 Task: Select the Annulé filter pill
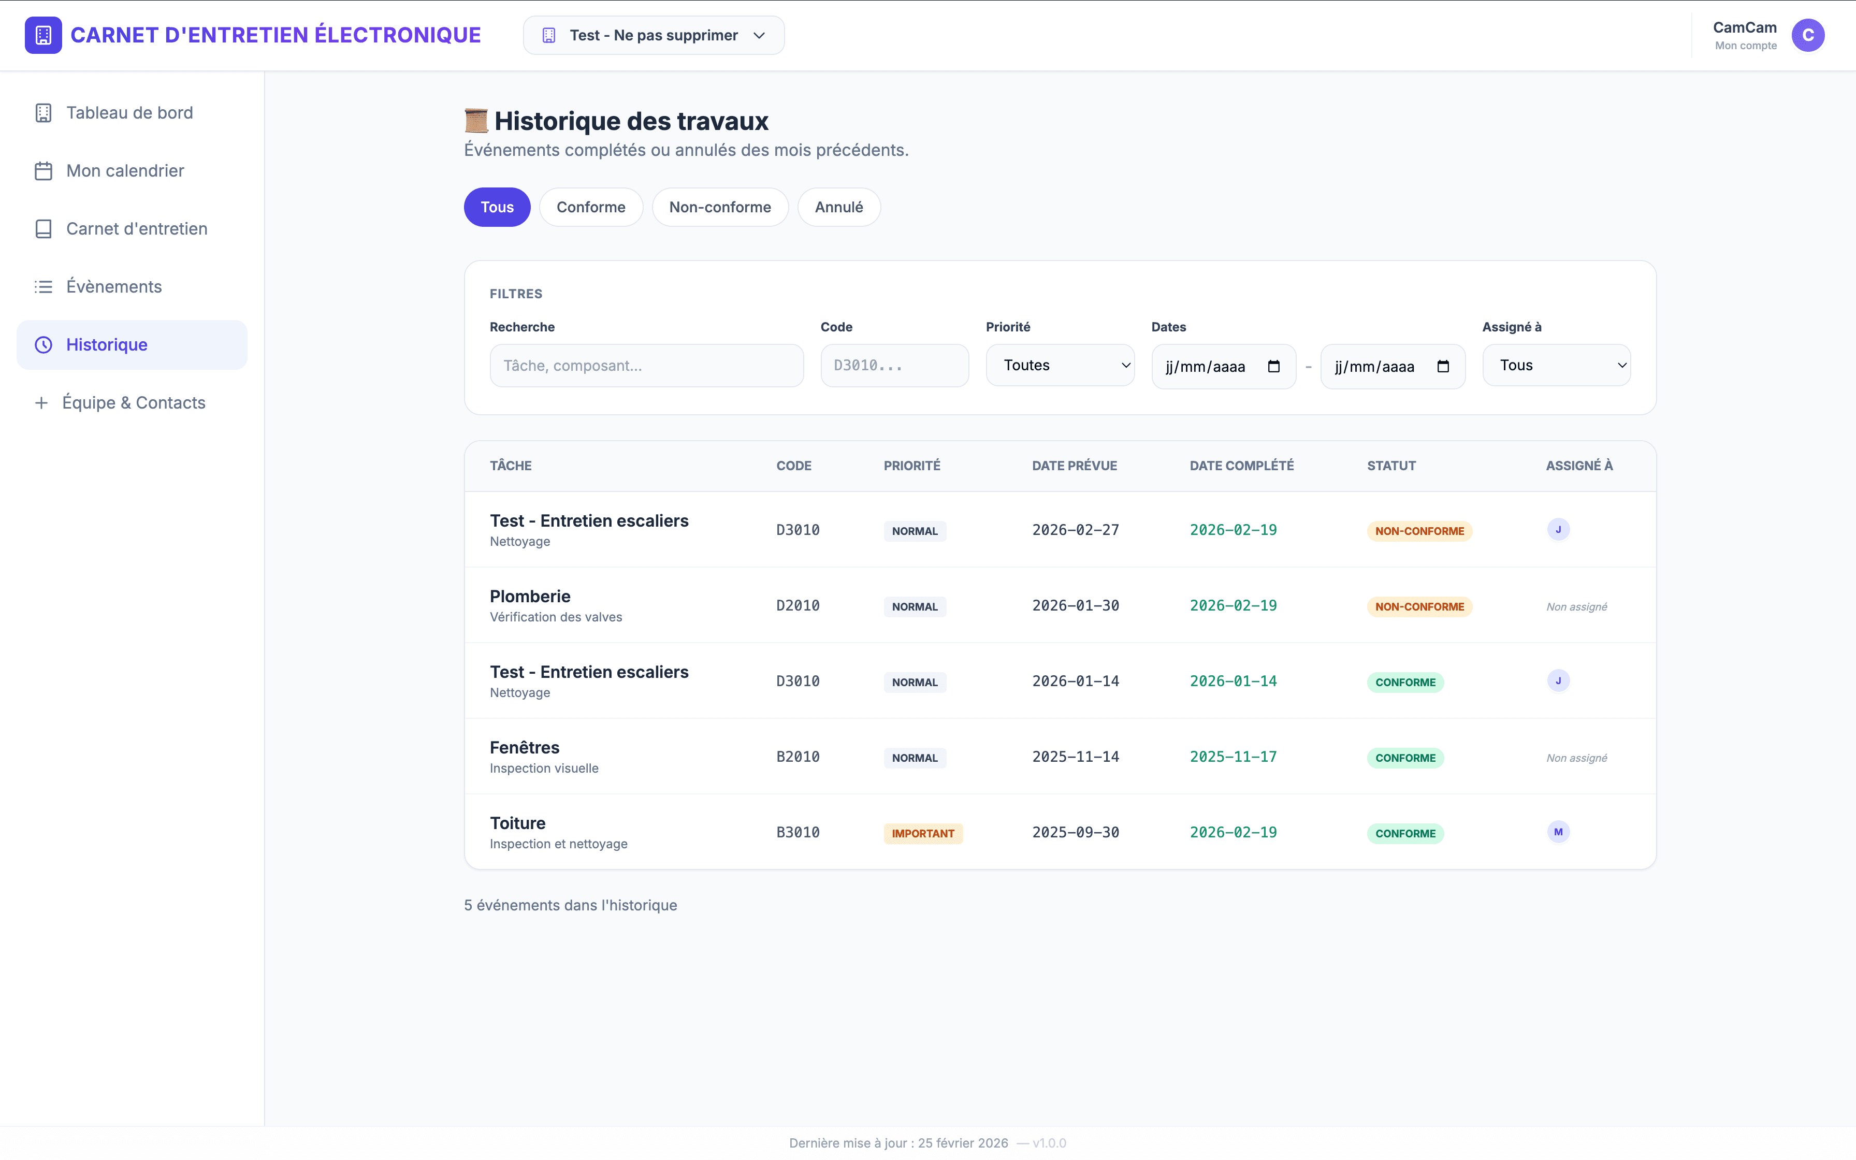pyautogui.click(x=838, y=207)
